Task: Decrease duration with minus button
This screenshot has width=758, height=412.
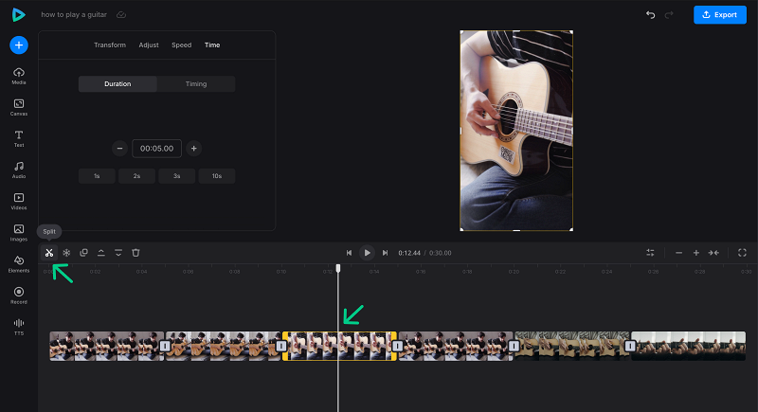Action: pyautogui.click(x=119, y=149)
